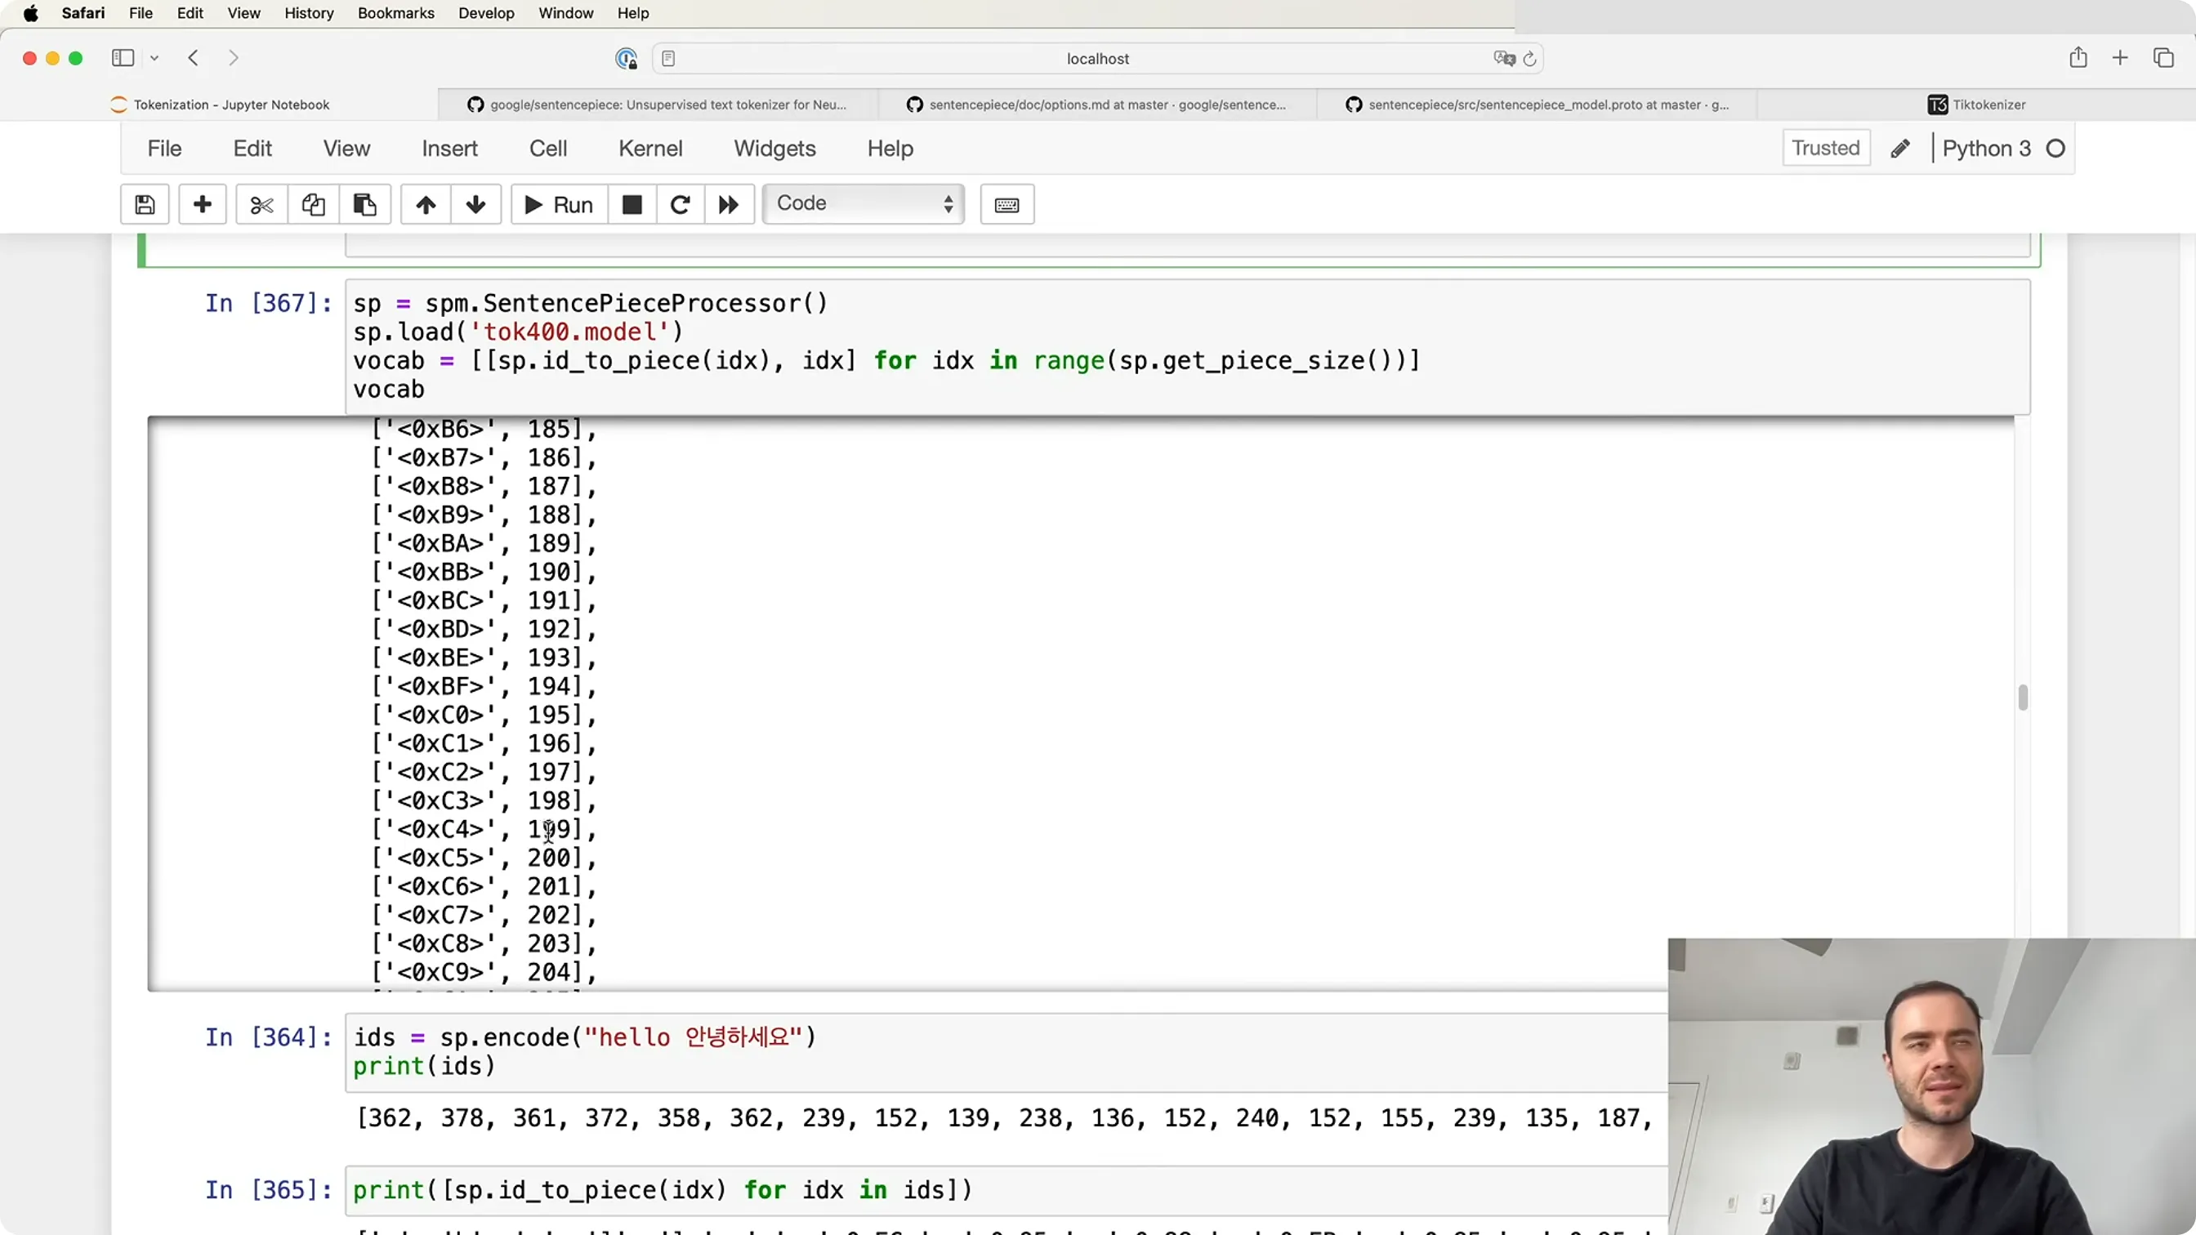This screenshot has height=1235, width=2196.
Task: Cut selected cells with scissors icon
Action: pos(261,204)
